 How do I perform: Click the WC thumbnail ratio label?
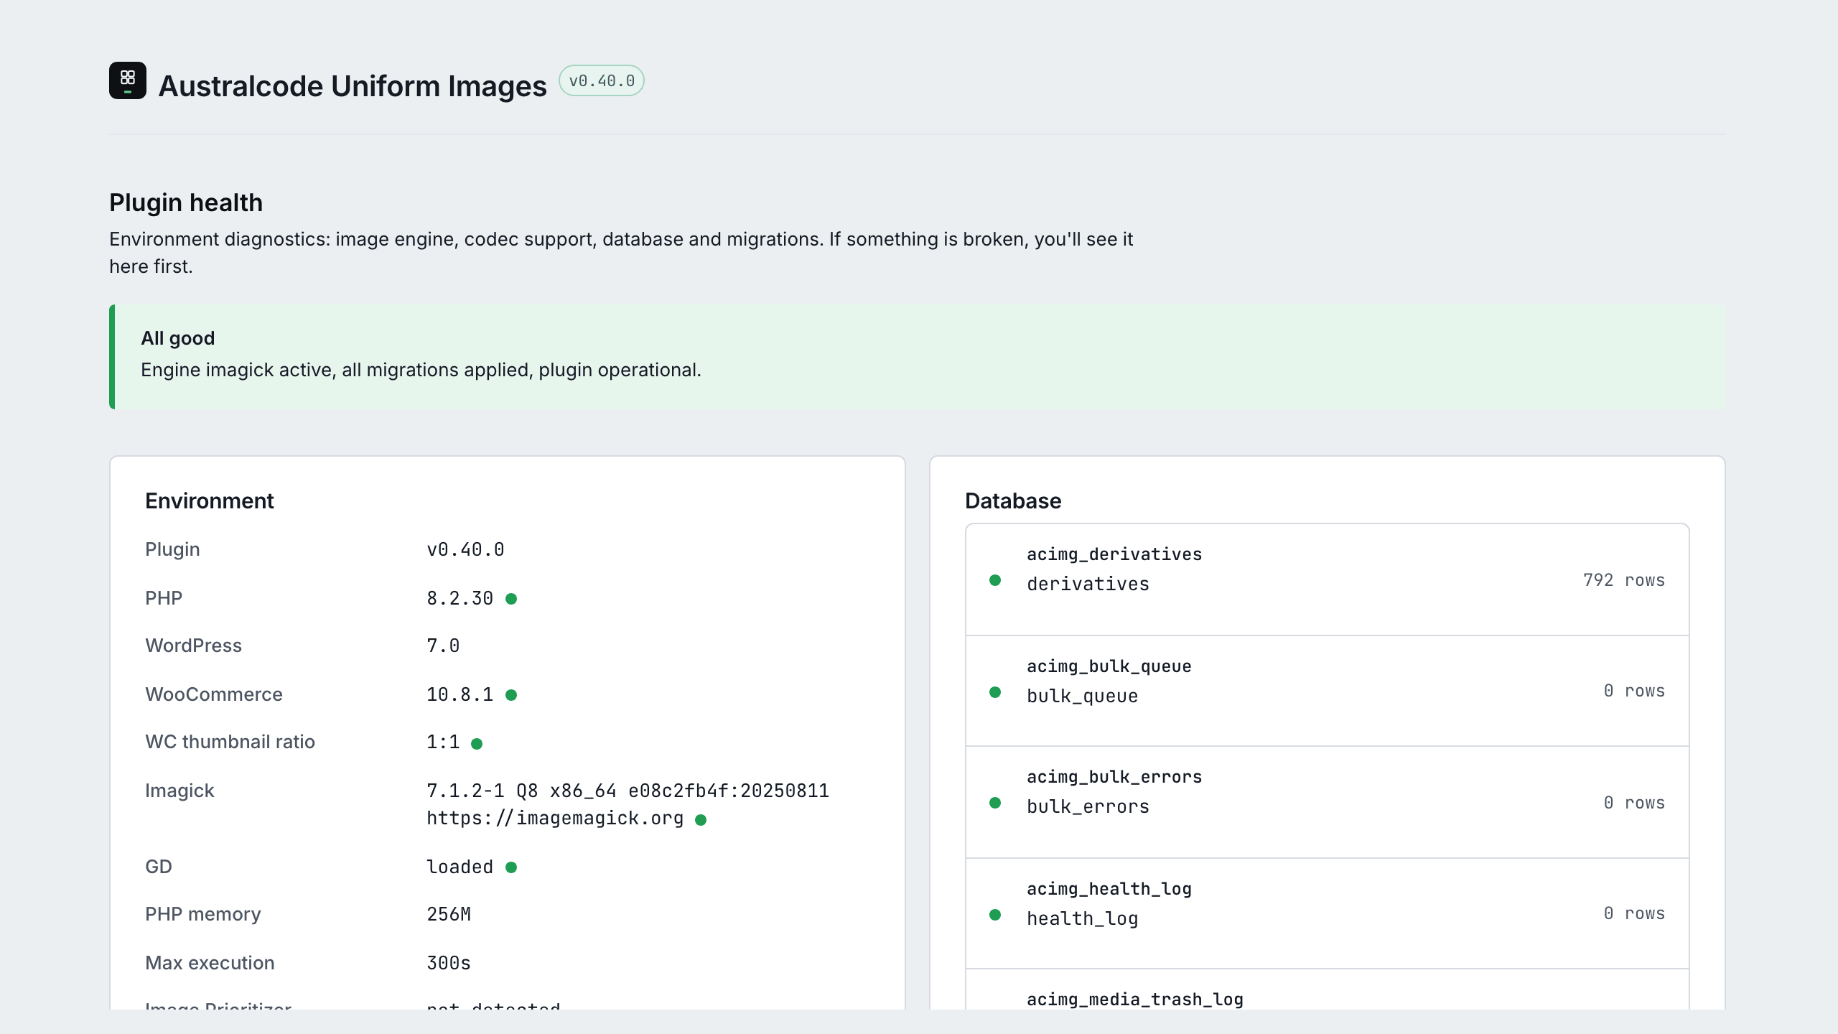(230, 742)
